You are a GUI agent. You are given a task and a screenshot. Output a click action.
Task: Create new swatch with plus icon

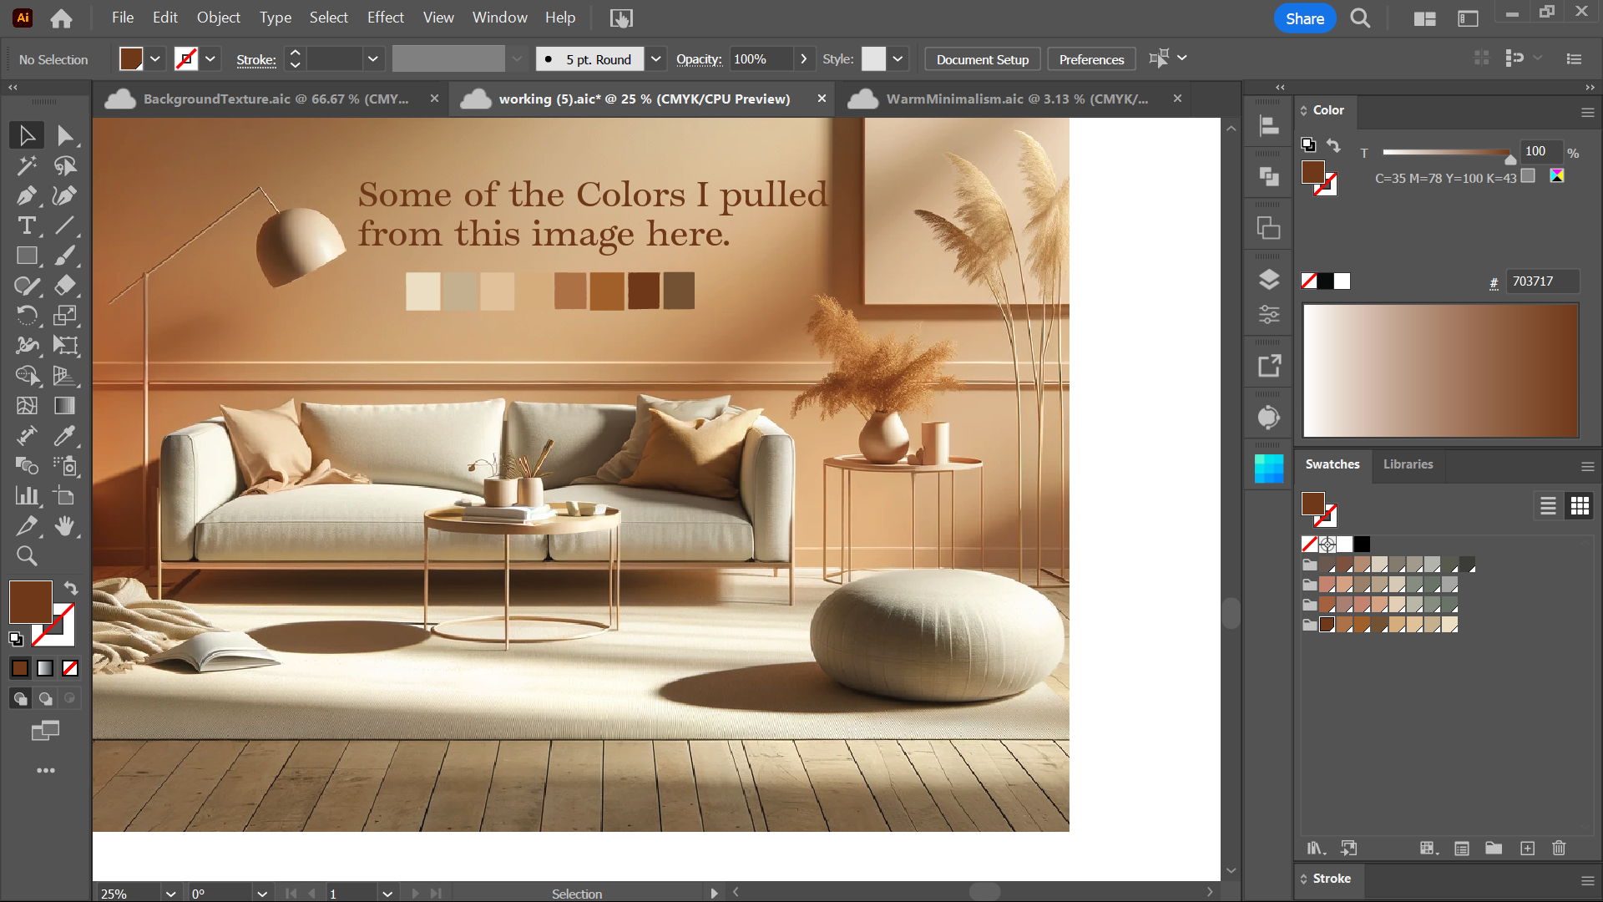point(1528,849)
